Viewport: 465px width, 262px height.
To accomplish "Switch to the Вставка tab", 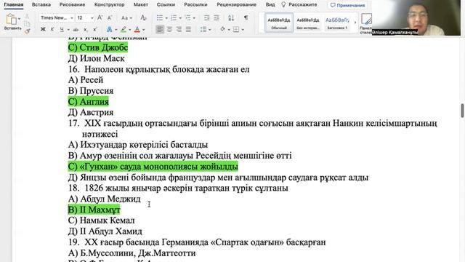I will coord(41,5).
